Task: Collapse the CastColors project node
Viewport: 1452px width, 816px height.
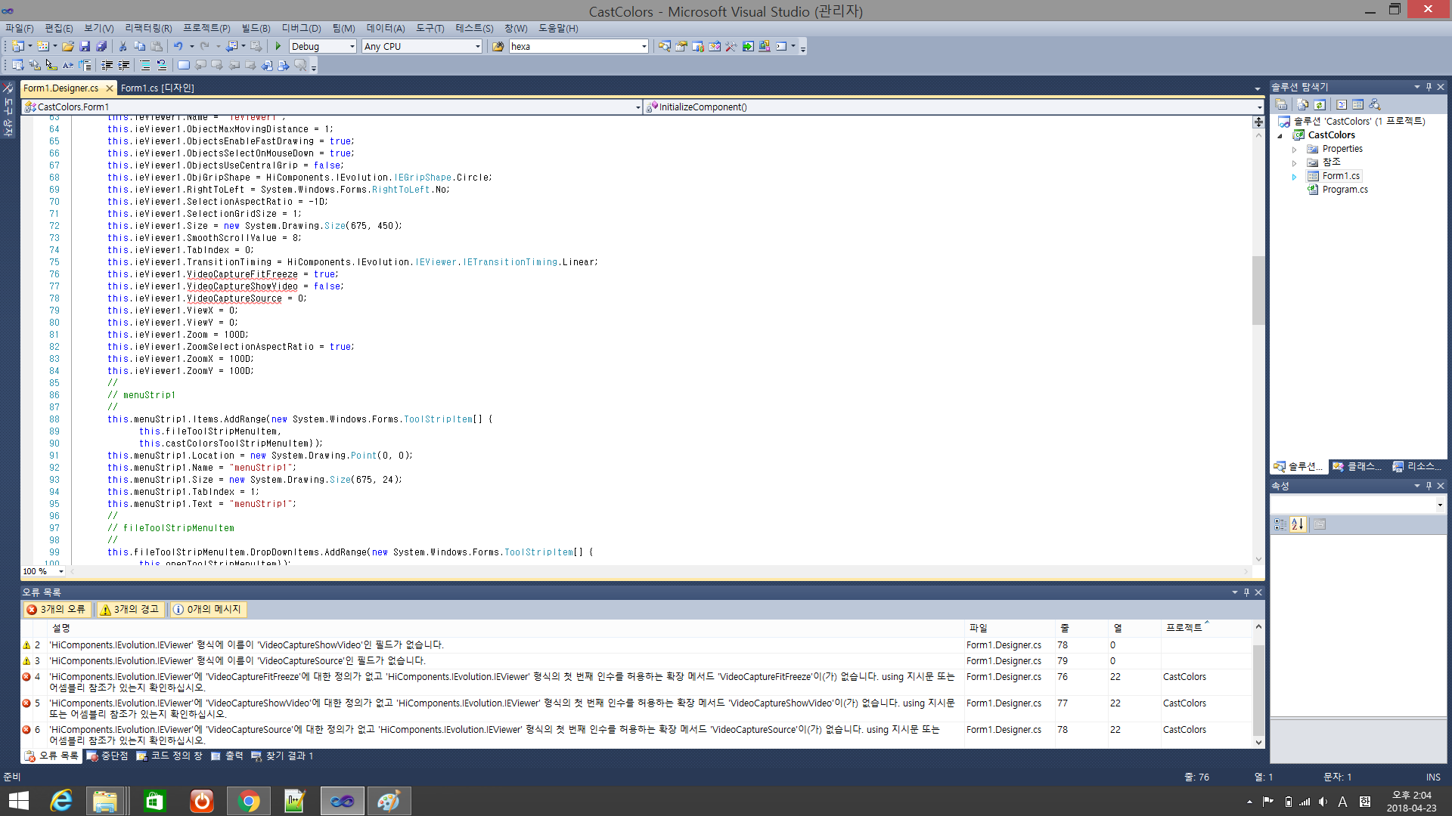Action: (1280, 136)
